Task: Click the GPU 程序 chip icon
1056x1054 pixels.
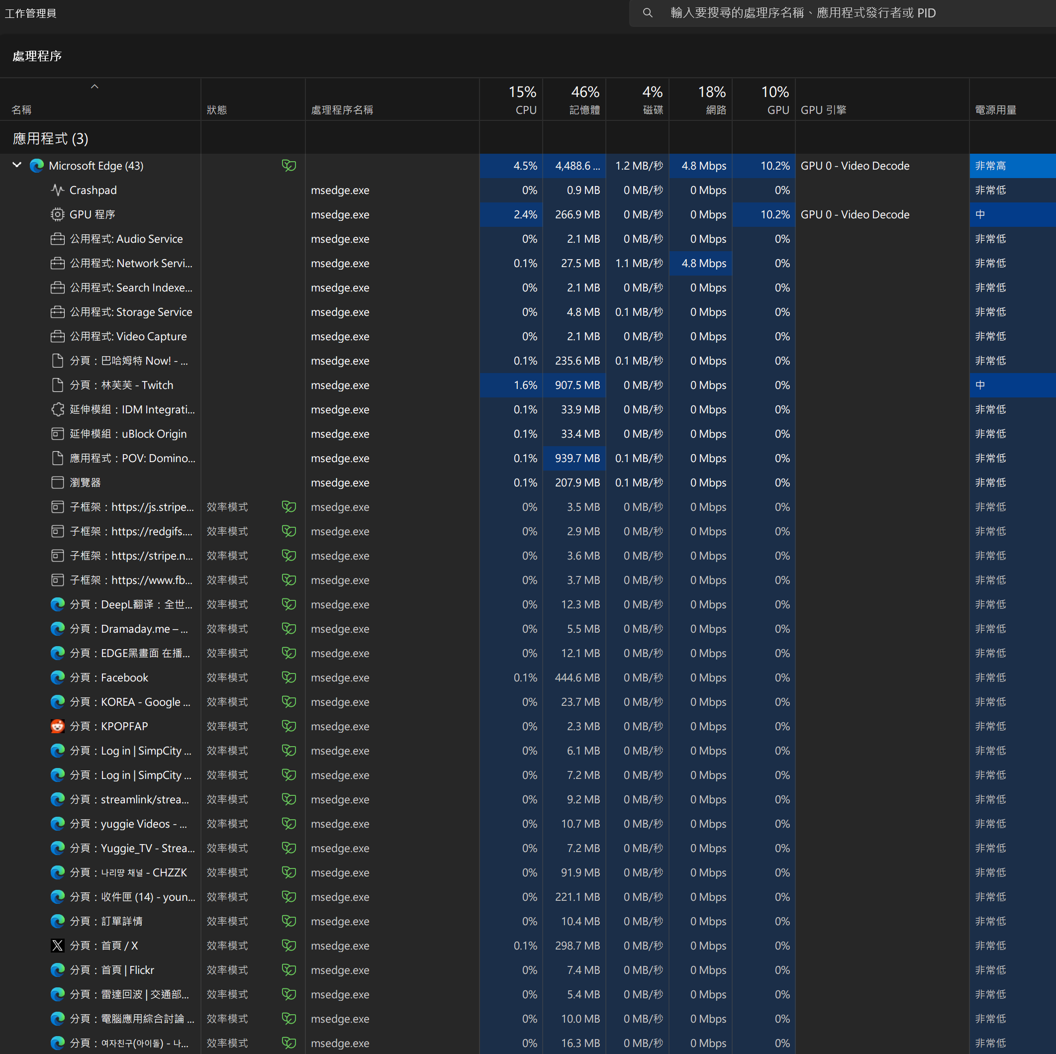Action: point(57,214)
